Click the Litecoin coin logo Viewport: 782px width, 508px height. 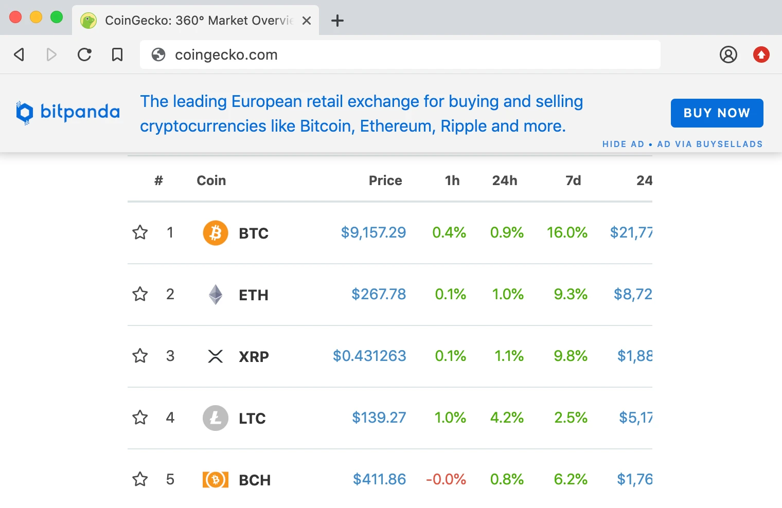[x=216, y=418]
